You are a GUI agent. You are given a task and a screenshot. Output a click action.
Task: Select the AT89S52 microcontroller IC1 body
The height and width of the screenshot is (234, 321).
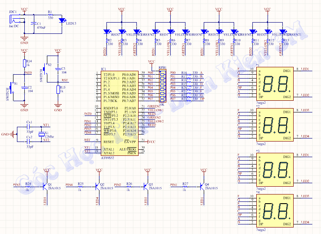[x=119, y=113]
